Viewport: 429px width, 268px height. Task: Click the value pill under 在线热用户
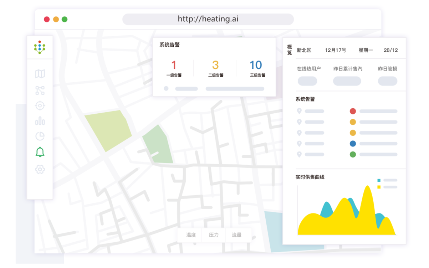(x=307, y=81)
